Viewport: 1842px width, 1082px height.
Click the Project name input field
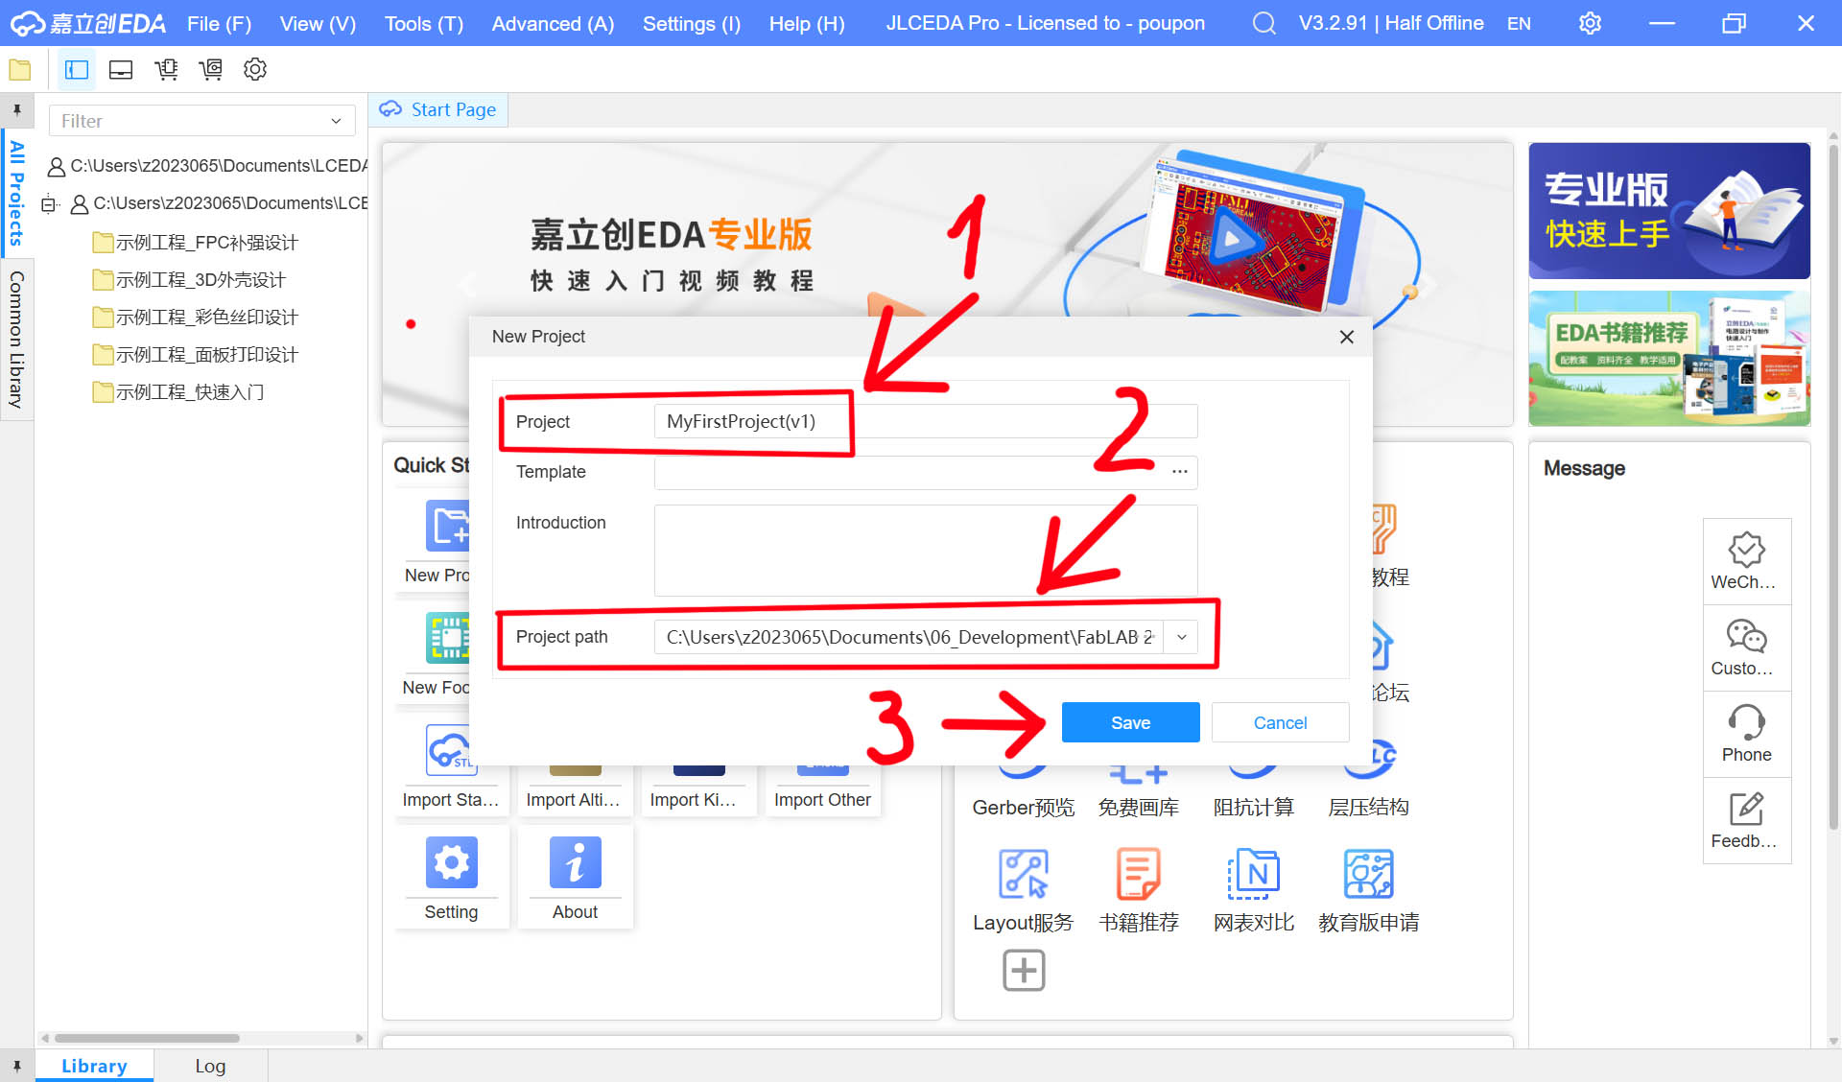[x=925, y=421]
